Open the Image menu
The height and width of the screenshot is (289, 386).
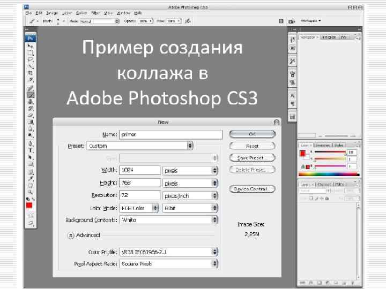pyautogui.click(x=52, y=13)
